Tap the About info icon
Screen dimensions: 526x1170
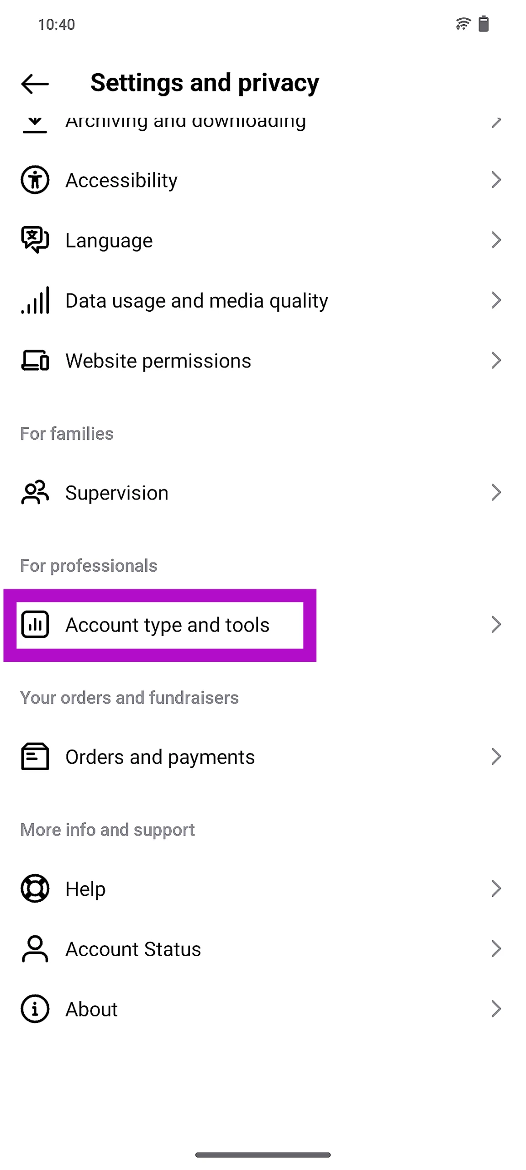[x=35, y=1009]
